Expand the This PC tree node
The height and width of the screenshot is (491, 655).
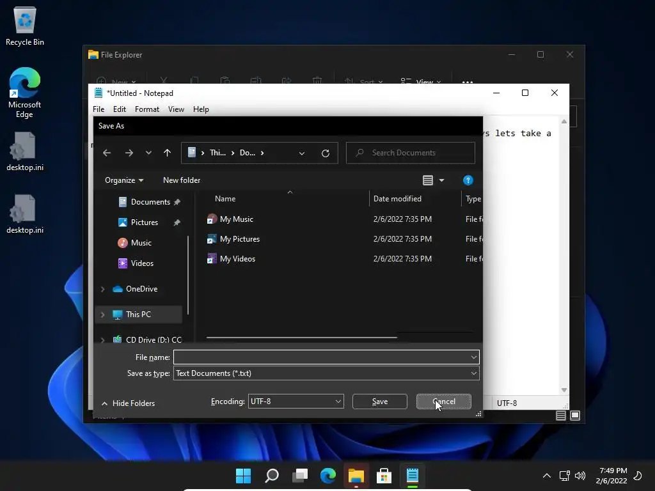tap(103, 315)
